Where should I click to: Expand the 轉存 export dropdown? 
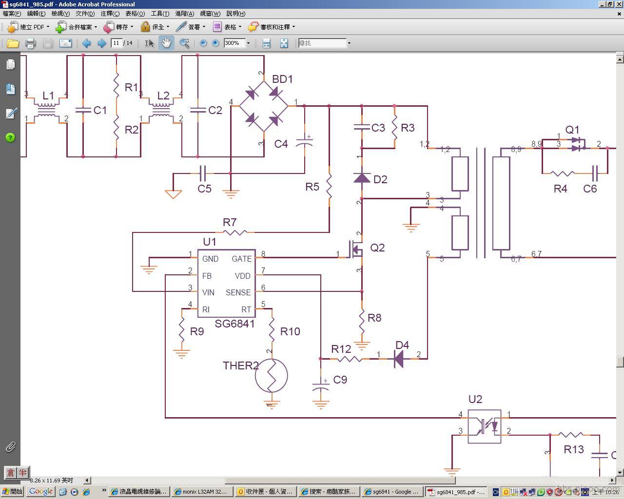(132, 27)
